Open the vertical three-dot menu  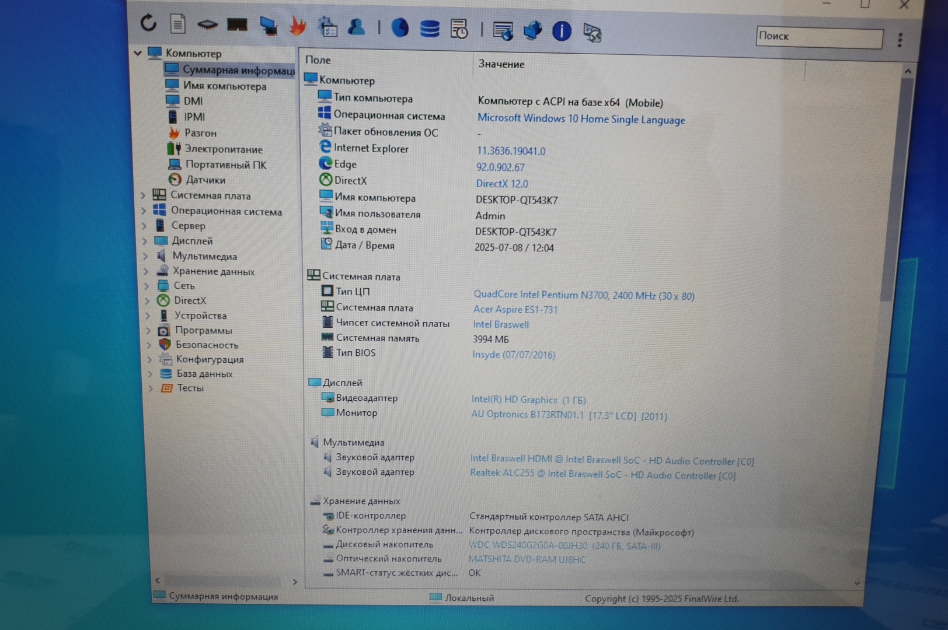(x=900, y=39)
